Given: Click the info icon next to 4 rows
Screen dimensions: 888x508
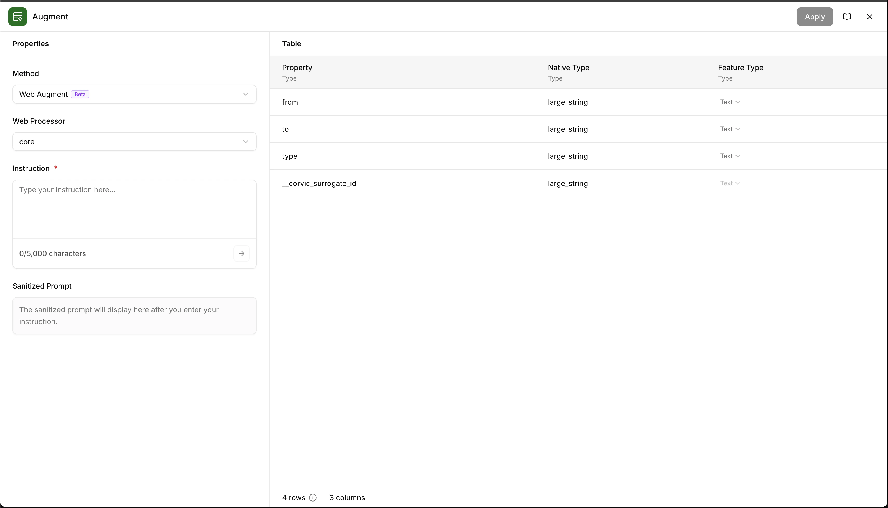Looking at the screenshot, I should 313,498.
